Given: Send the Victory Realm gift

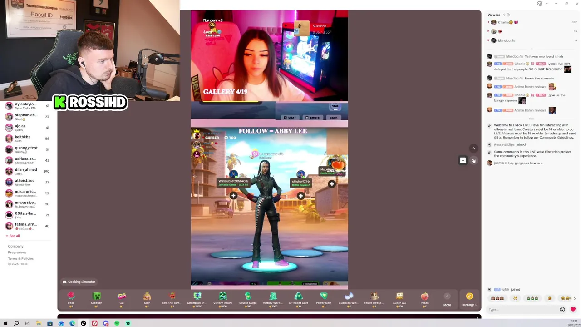Looking at the screenshot, I should (x=222, y=300).
